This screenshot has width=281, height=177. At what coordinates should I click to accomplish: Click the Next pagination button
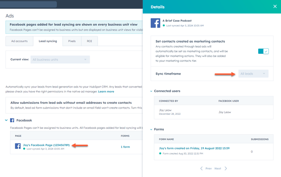(x=218, y=169)
